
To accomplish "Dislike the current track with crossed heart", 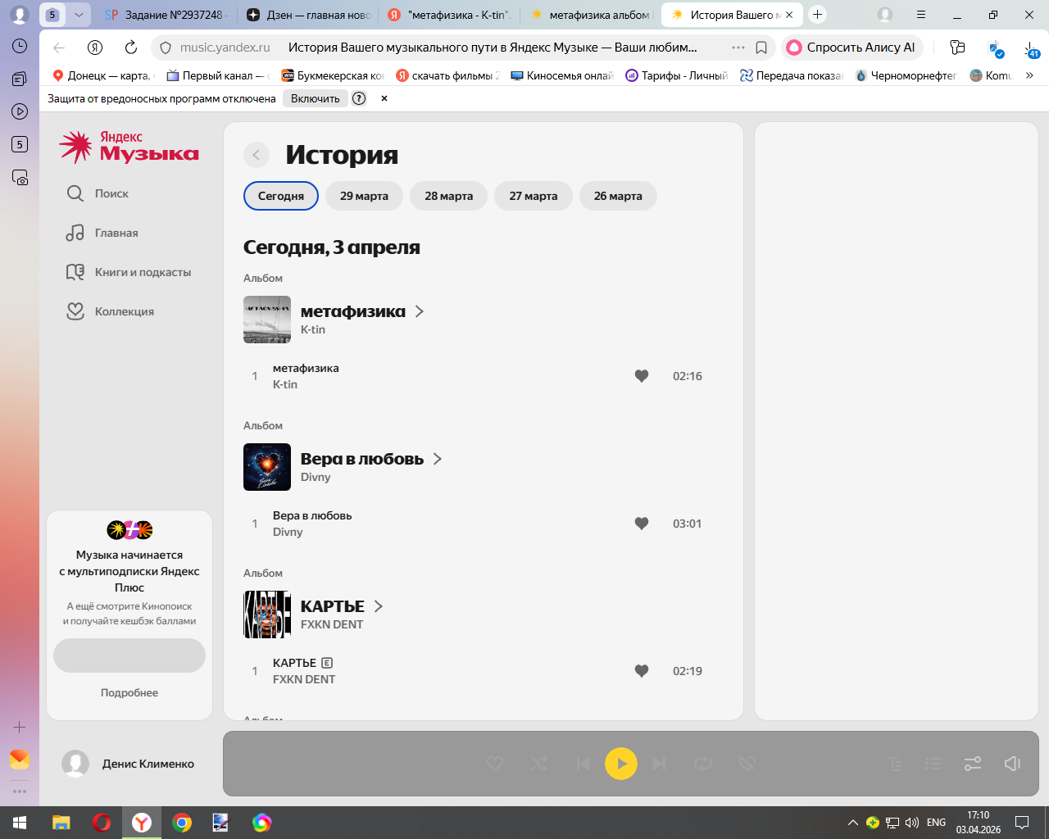I will pyautogui.click(x=747, y=764).
